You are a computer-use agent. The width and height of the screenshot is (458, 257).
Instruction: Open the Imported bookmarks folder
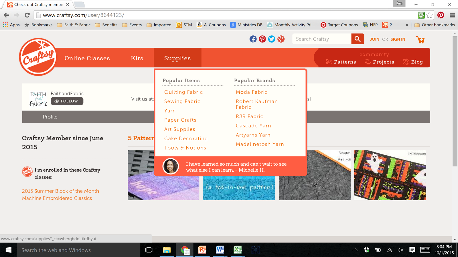tap(159, 25)
